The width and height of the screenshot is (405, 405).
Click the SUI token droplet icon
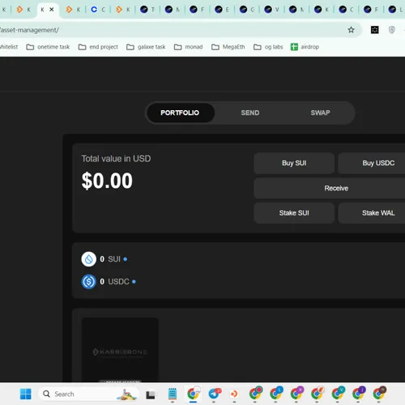click(x=89, y=259)
